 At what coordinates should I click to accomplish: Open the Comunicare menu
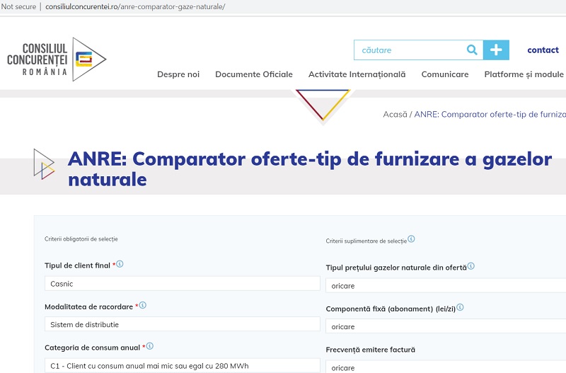445,74
